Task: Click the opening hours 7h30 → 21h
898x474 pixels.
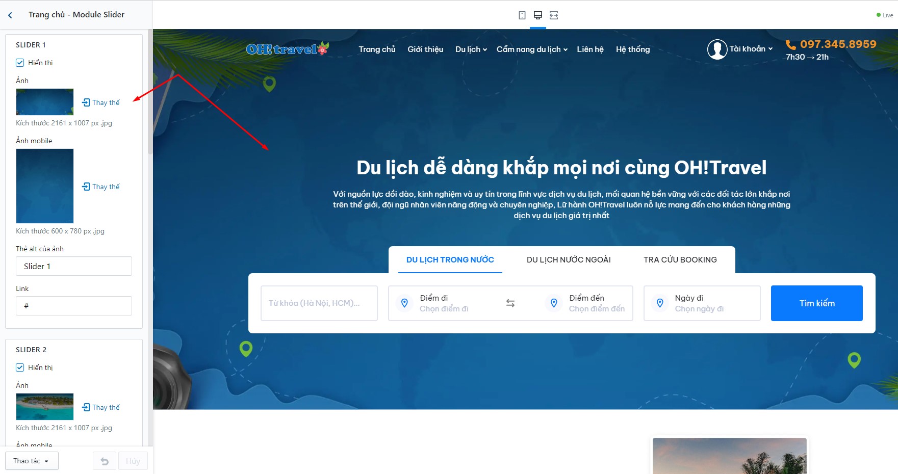Action: 807,57
